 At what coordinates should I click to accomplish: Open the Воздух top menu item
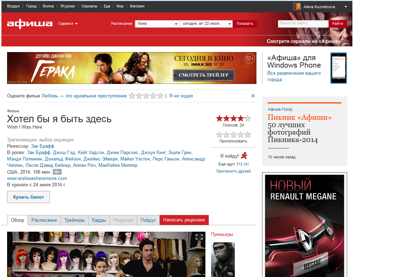13,6
